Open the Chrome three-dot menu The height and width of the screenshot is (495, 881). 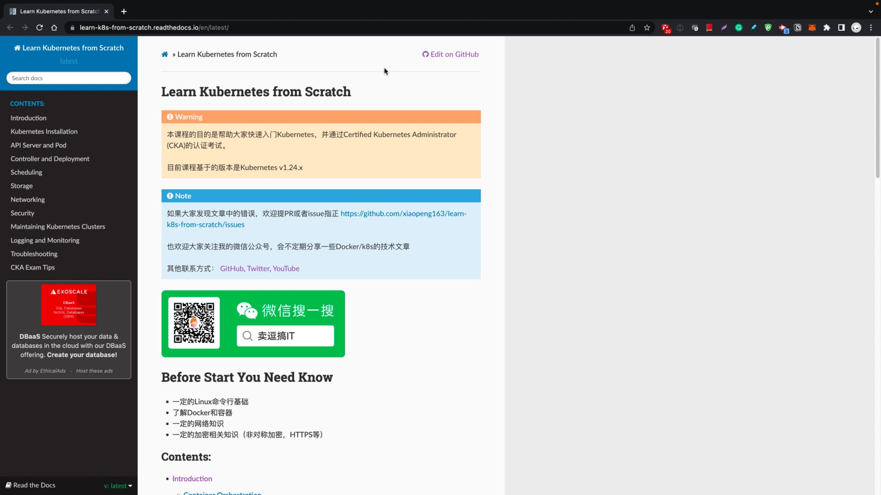click(x=871, y=27)
